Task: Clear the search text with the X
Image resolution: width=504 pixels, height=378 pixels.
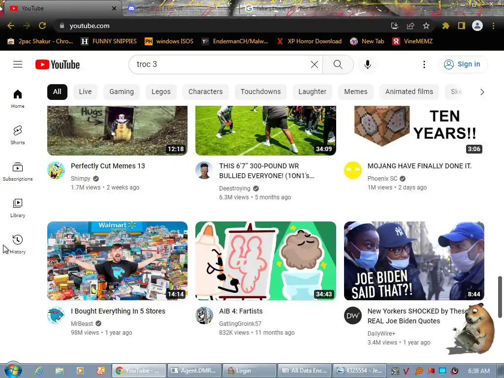Action: click(x=315, y=64)
